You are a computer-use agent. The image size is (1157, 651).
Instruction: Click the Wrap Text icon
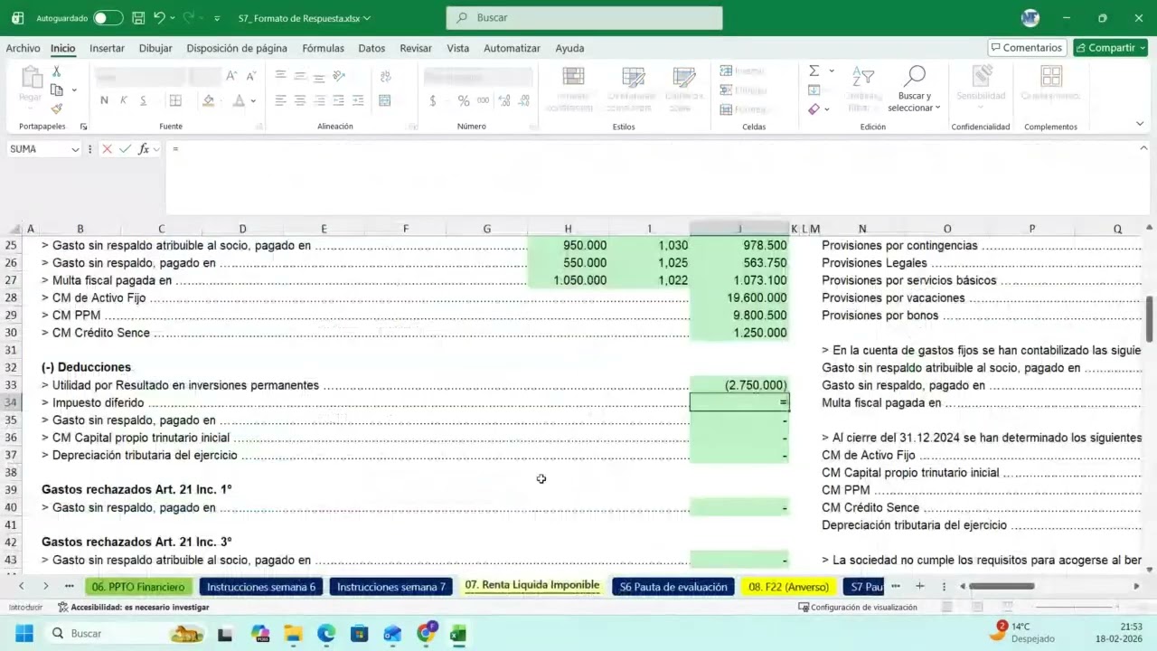(x=385, y=76)
